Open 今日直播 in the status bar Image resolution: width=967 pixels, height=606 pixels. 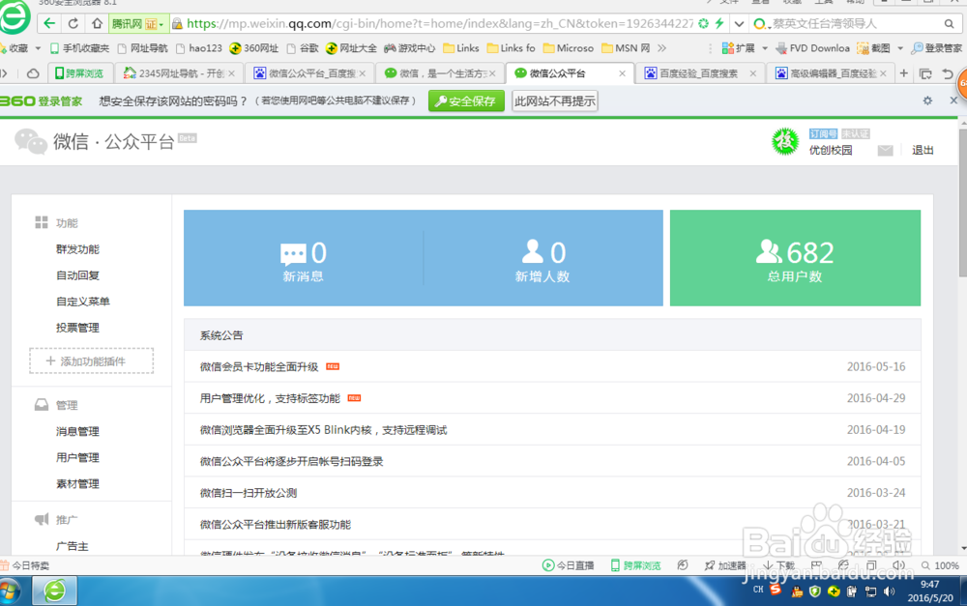[x=568, y=565]
